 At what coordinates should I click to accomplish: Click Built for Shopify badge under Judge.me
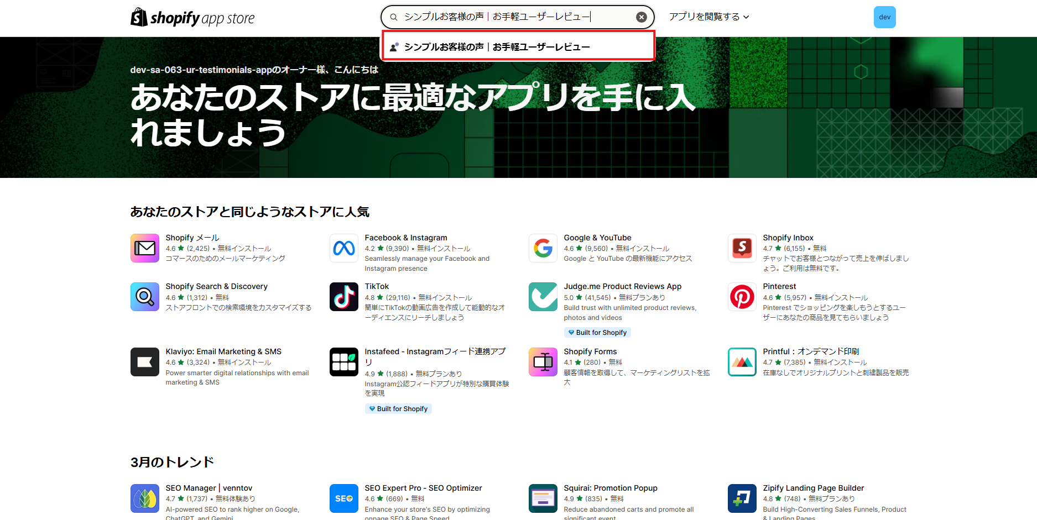coord(597,333)
